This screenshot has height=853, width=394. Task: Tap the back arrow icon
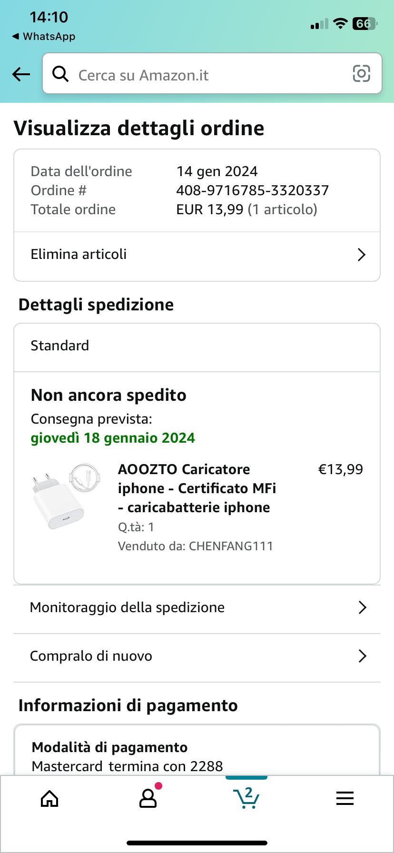tap(21, 74)
